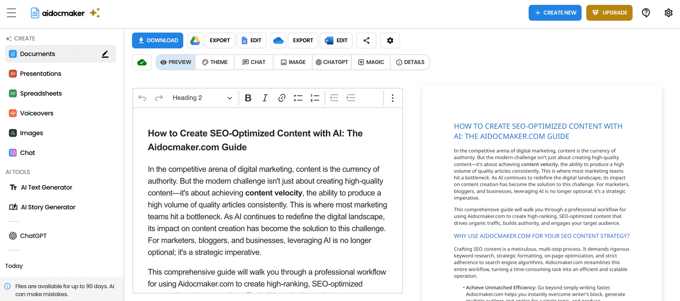Open the help question mark icon
The image size is (680, 301).
click(646, 13)
